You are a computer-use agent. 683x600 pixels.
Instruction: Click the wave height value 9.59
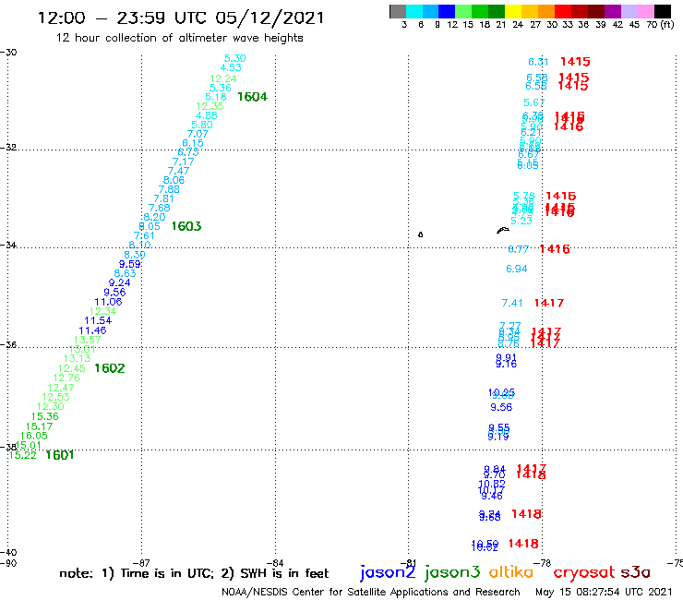click(130, 264)
